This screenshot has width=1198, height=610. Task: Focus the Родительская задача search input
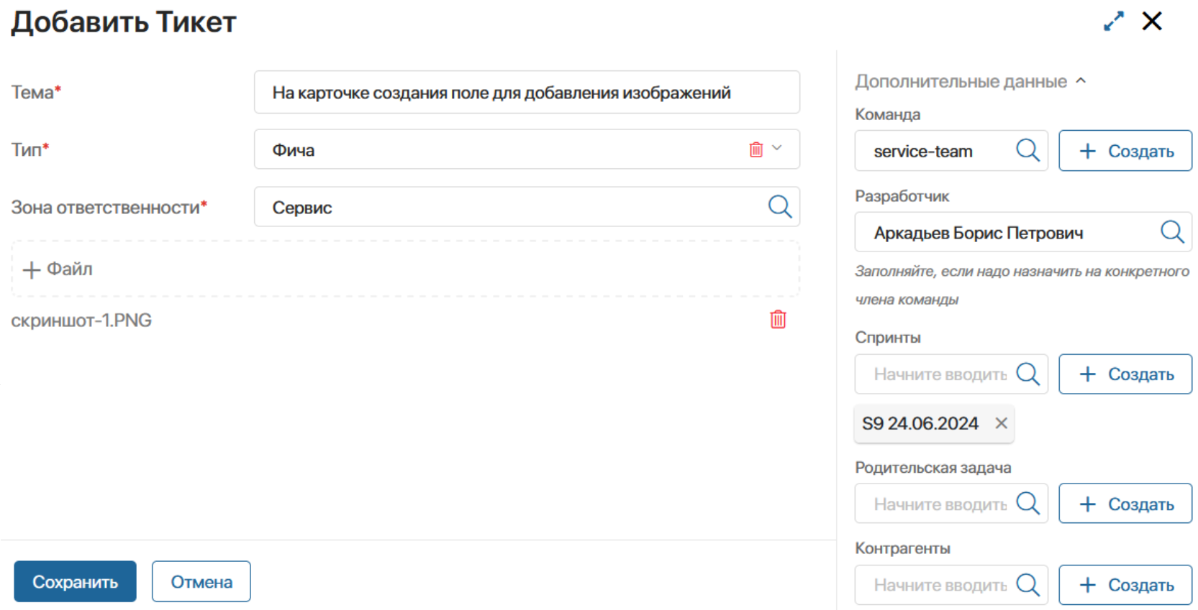click(951, 504)
